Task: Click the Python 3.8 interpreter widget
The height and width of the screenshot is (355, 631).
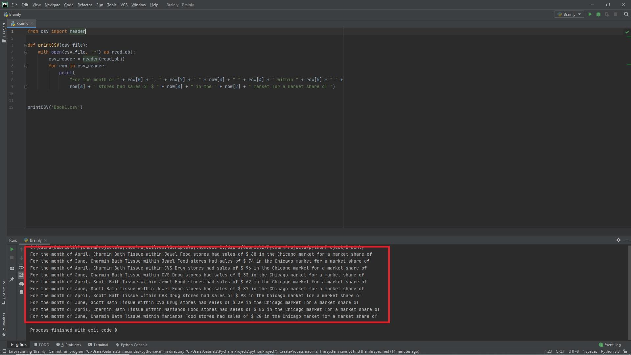Action: pos(610,351)
